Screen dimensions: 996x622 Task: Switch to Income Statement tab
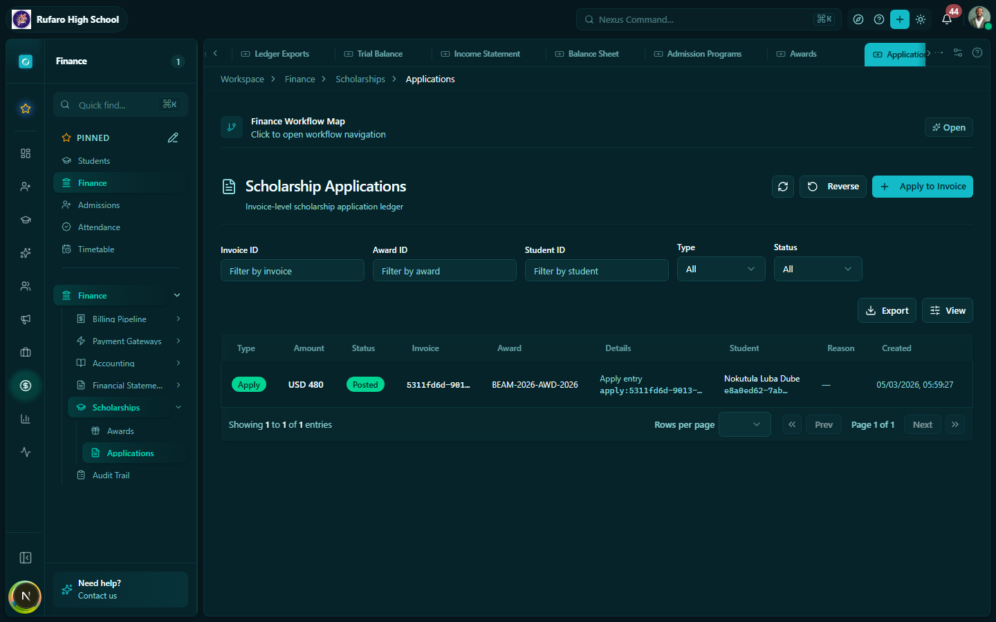481,54
